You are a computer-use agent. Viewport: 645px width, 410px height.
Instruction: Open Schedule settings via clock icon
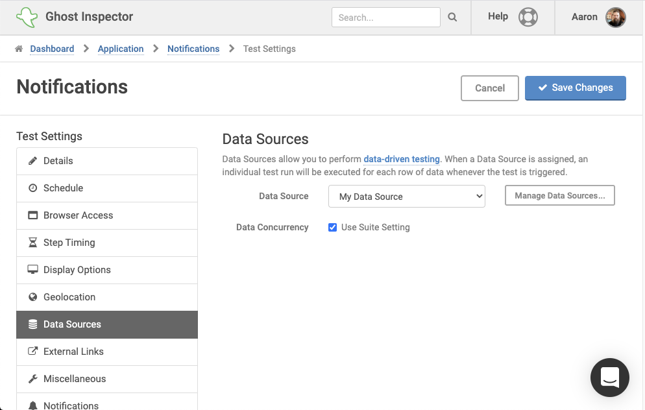point(31,187)
